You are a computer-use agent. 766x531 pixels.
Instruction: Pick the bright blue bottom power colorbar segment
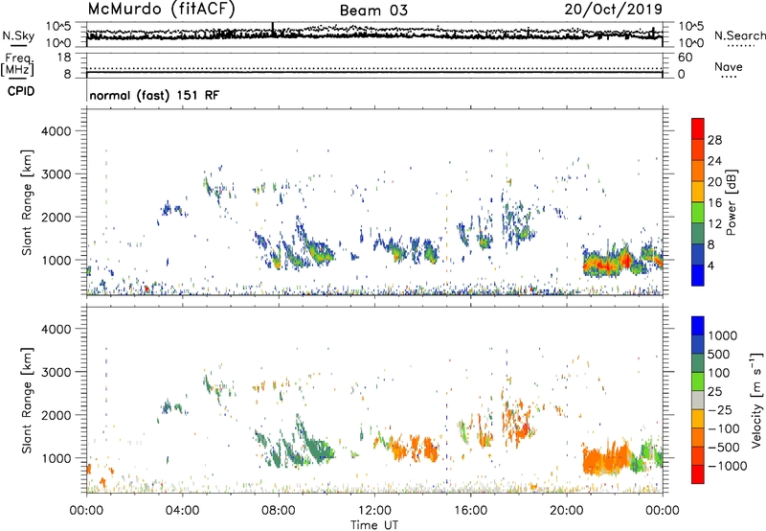(x=698, y=275)
